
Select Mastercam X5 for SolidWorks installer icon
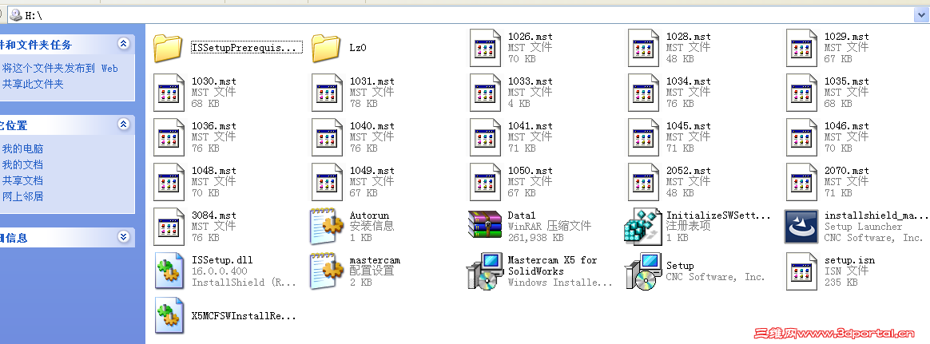click(484, 271)
